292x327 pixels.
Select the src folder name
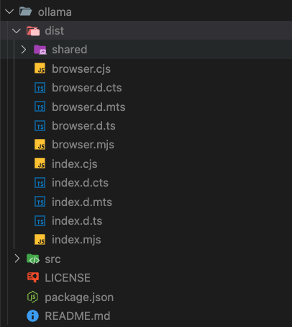tap(53, 259)
